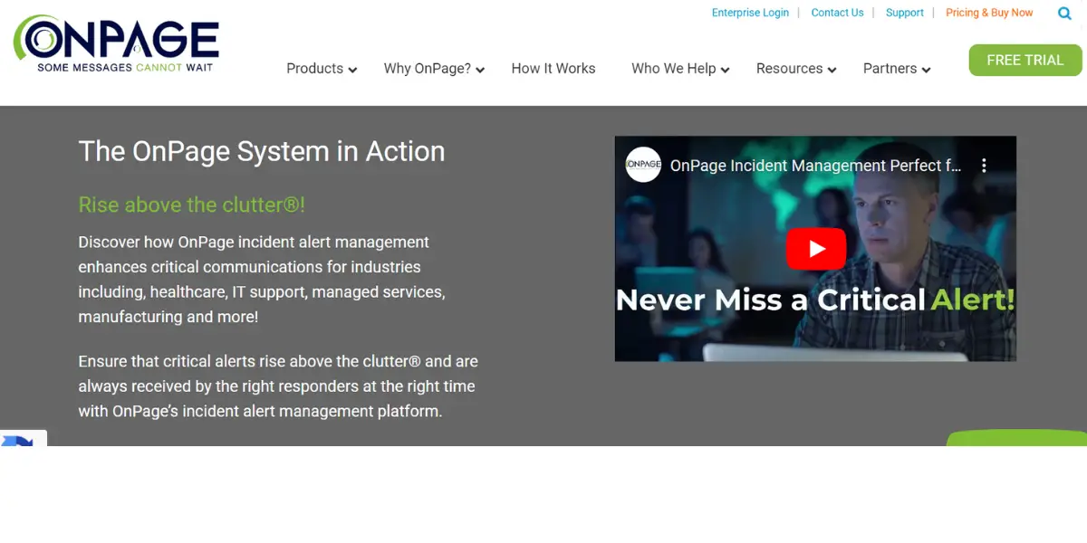1087x543 pixels.
Task: Play the YouTube video
Action: point(815,249)
